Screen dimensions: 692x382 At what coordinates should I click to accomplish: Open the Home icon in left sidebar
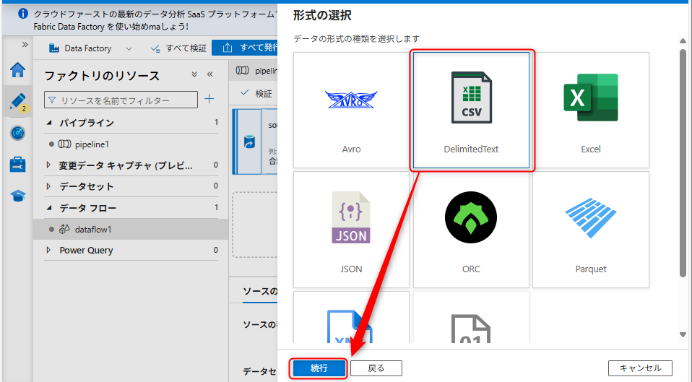tap(17, 70)
